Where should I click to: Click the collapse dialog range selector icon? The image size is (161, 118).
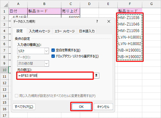97,76
